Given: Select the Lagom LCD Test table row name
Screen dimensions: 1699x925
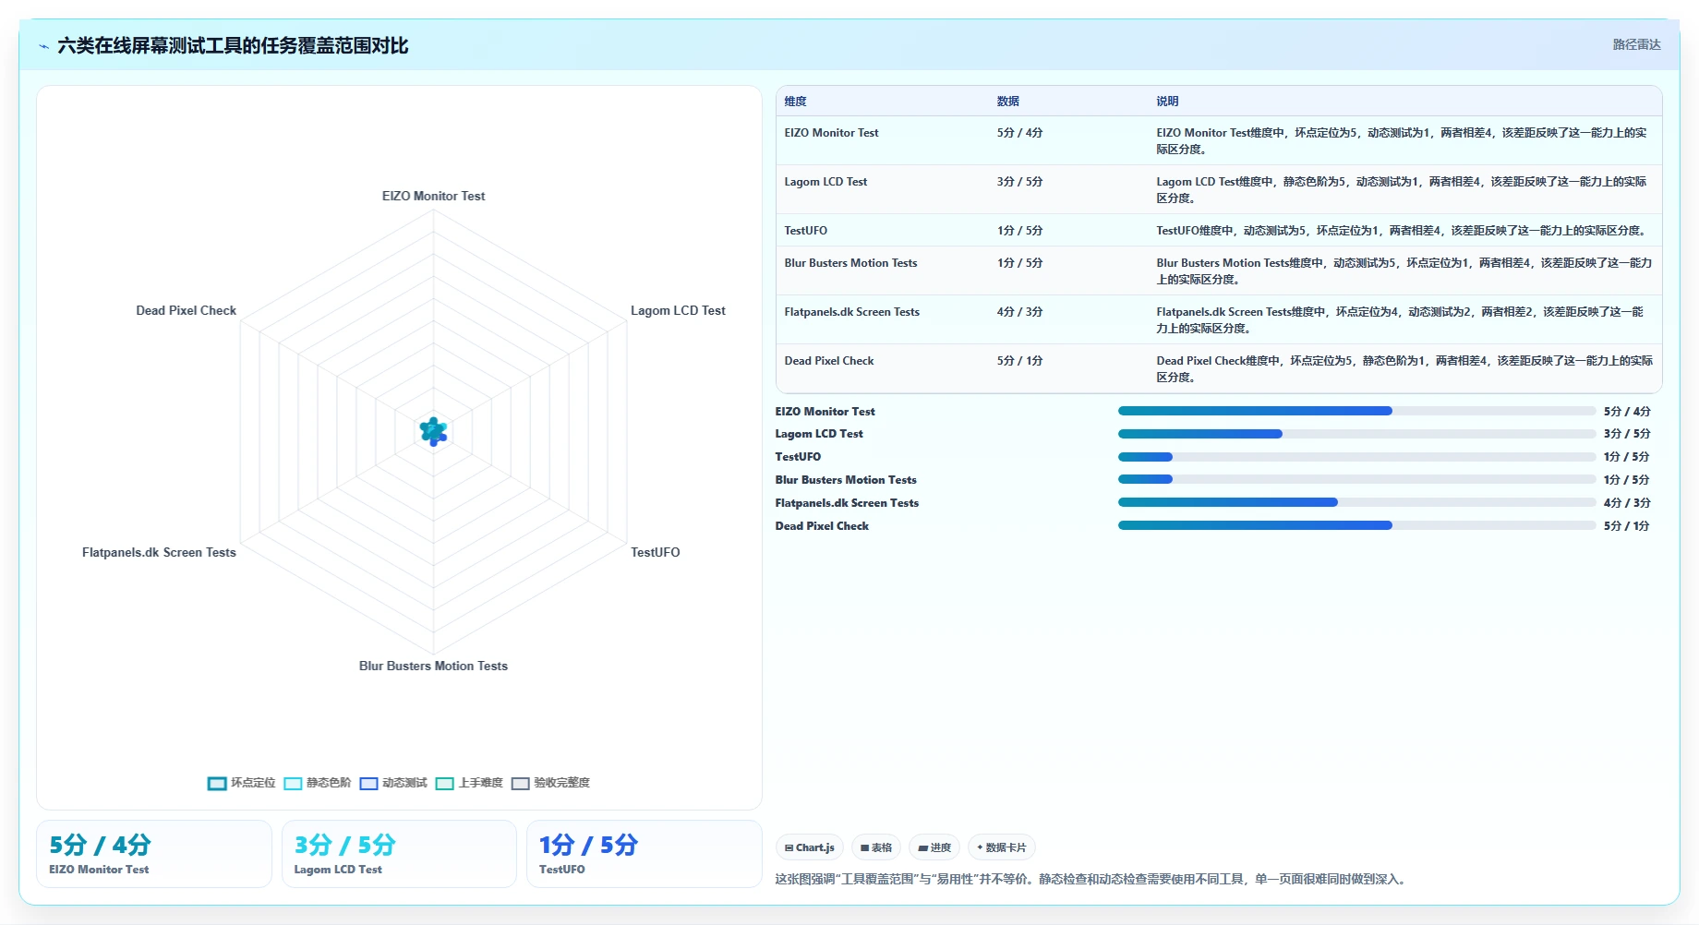Looking at the screenshot, I should 825,182.
